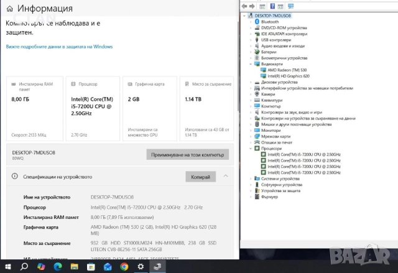Click the Преименуване на този компютър button

tap(188, 154)
